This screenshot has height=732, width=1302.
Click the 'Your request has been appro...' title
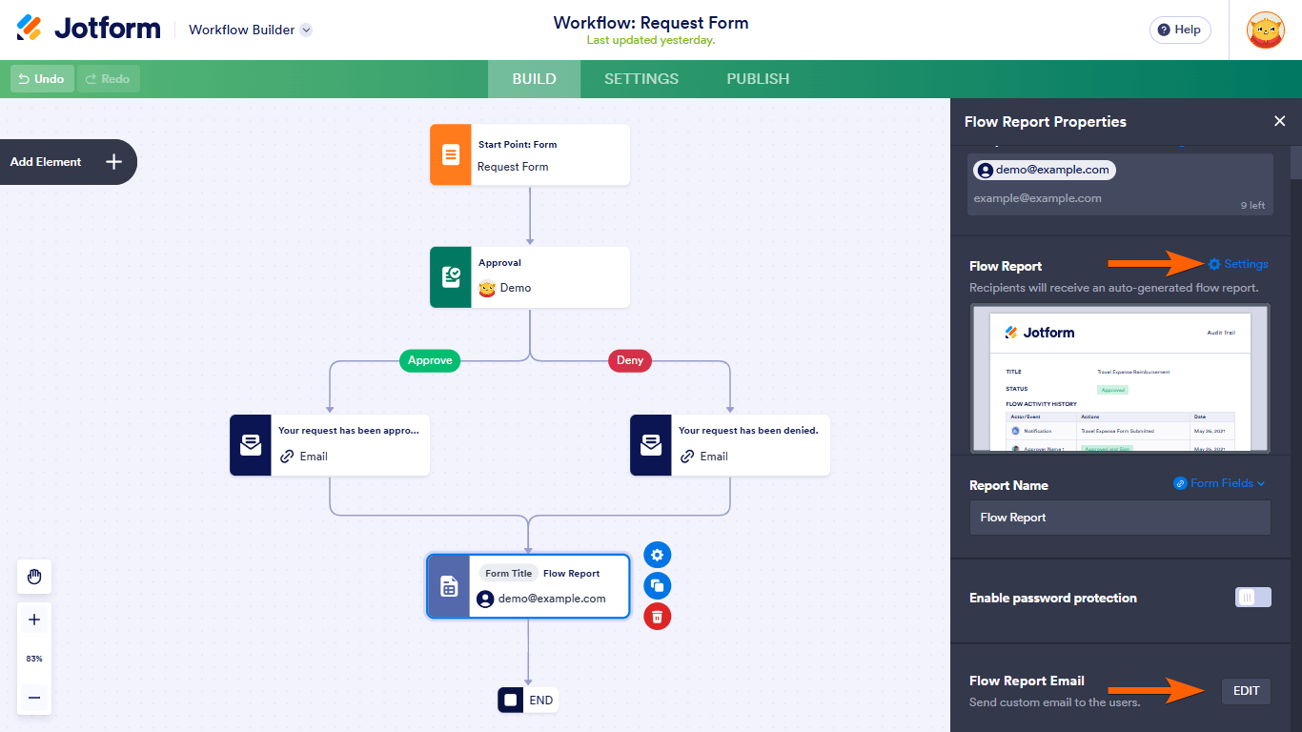[x=349, y=431]
